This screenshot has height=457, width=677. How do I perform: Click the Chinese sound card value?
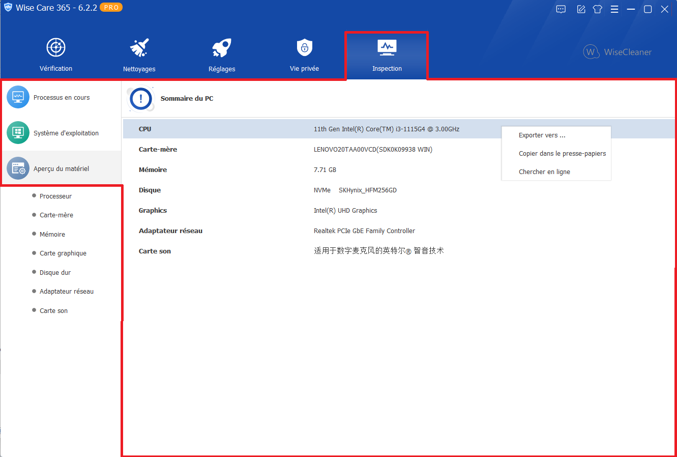[x=379, y=251]
